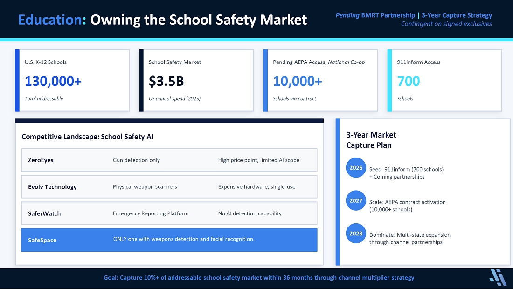This screenshot has height=289, width=513.
Task: Click the 'Schools' caption under 700
Action: click(x=405, y=98)
